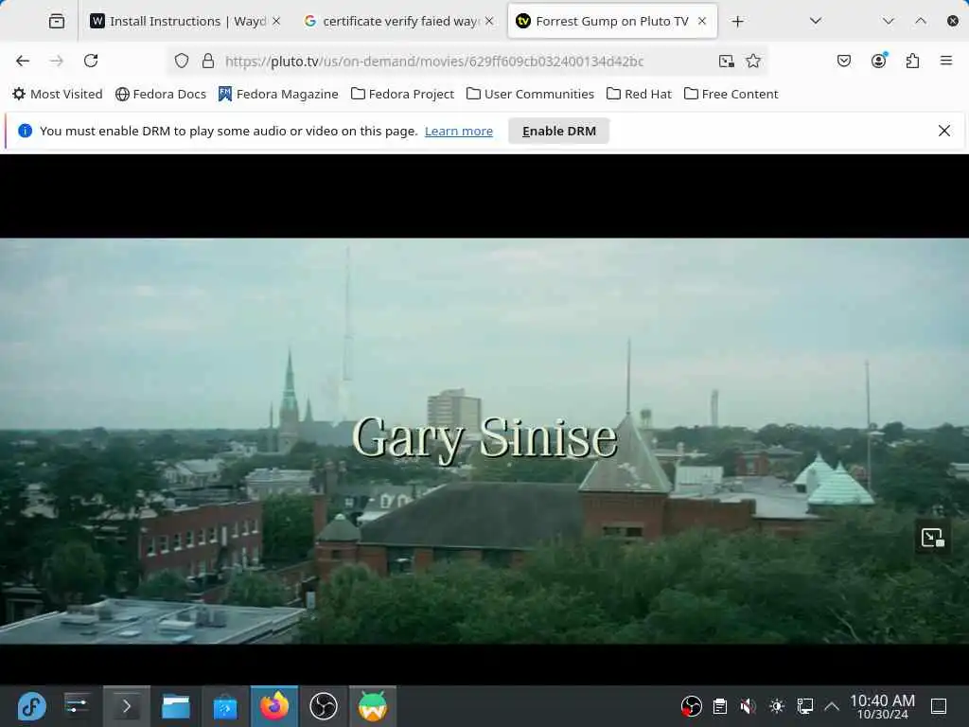Open Discover software store icon
This screenshot has width=969, height=727.
[x=225, y=706]
